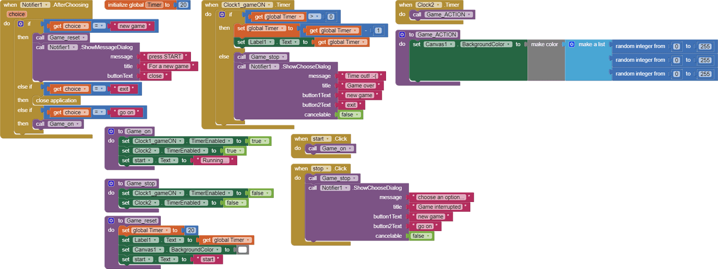The width and height of the screenshot is (718, 269).
Task: Expand the BackgroundColor property dropdown in Game_ACTION
Action: click(486, 45)
